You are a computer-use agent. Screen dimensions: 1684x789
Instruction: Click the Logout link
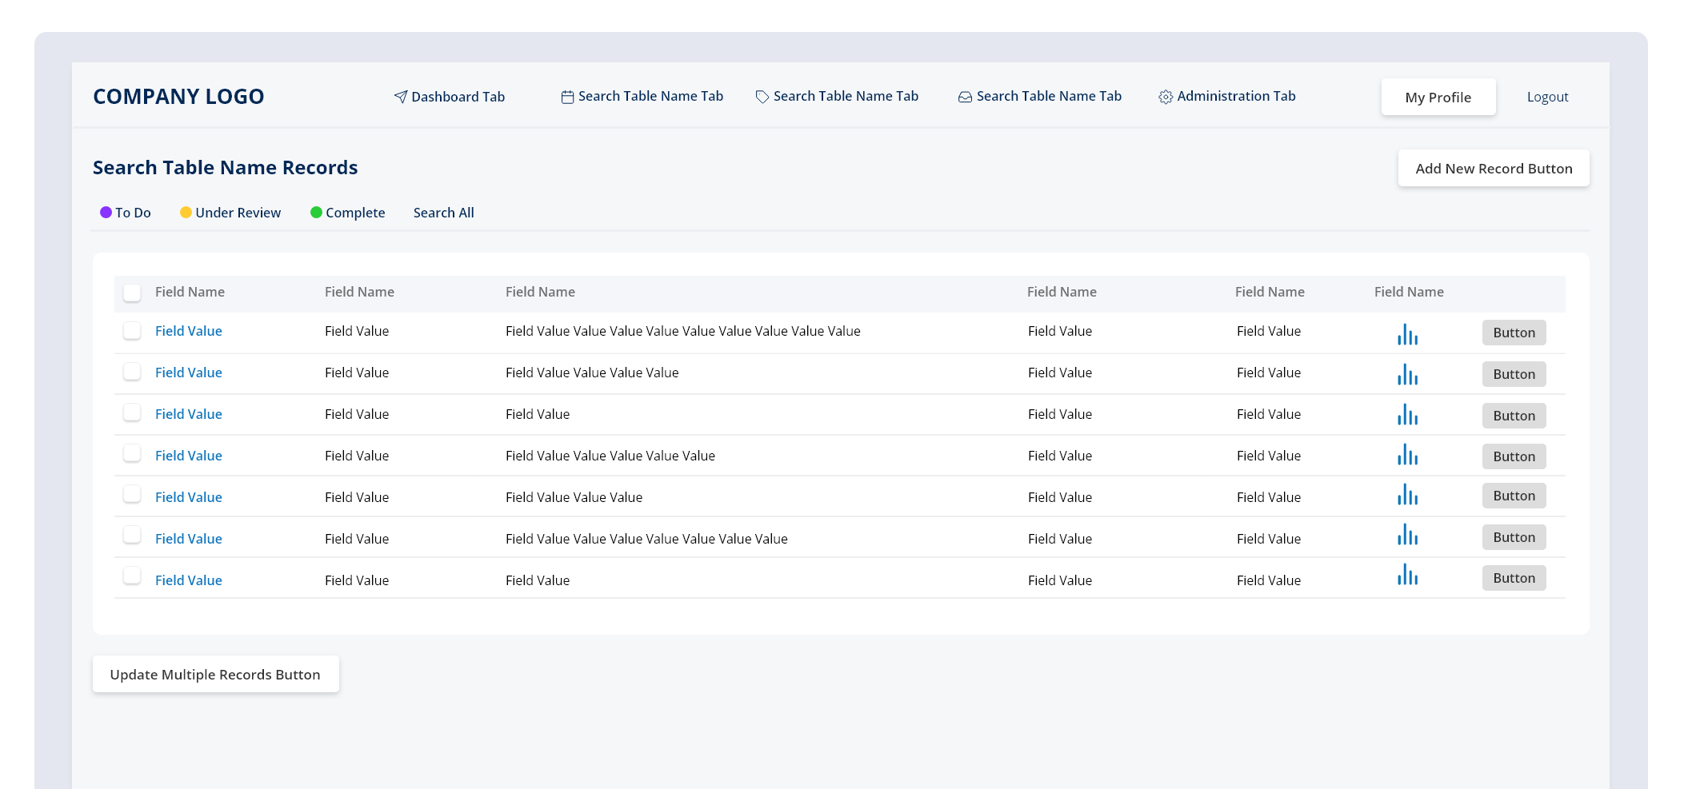(1547, 97)
